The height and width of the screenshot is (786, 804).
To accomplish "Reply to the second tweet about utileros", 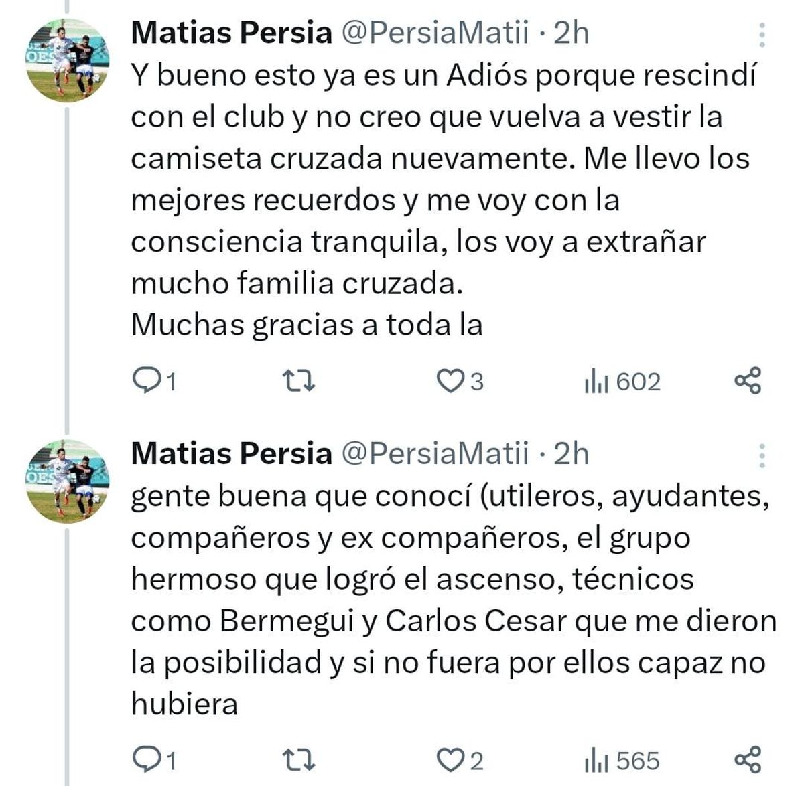I will (146, 760).
